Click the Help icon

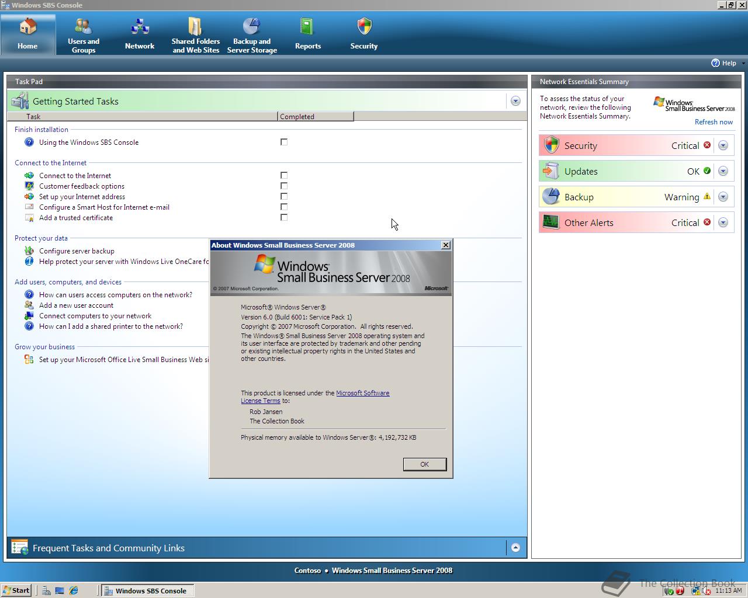pos(715,63)
